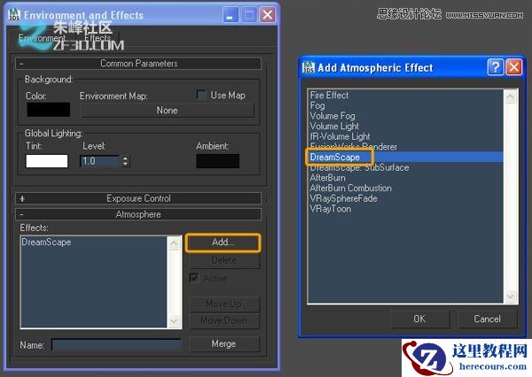Click the atmospheric list scroll down arrow

[511, 296]
